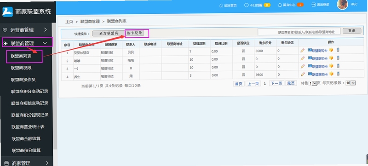Edit 哦哦 row with pencil icon
This screenshot has width=368, height=166.
coord(303,58)
